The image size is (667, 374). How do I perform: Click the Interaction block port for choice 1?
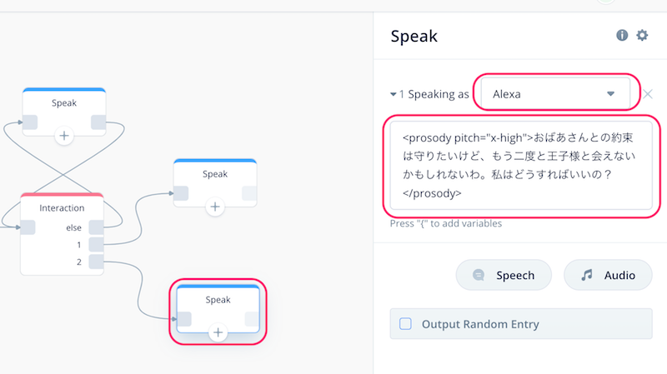(x=96, y=244)
